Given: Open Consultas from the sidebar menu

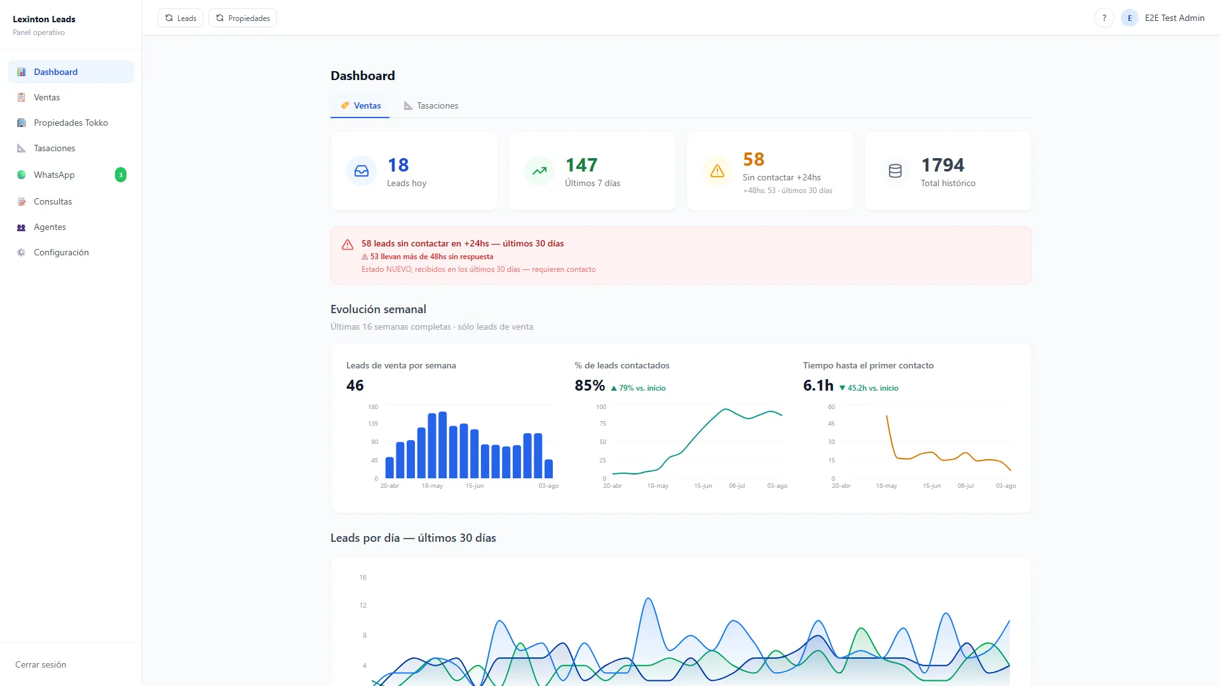Looking at the screenshot, I should tap(71, 201).
